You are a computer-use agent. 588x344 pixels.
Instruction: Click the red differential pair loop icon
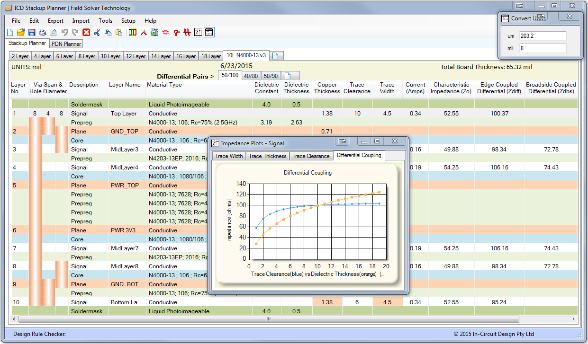coord(165,33)
